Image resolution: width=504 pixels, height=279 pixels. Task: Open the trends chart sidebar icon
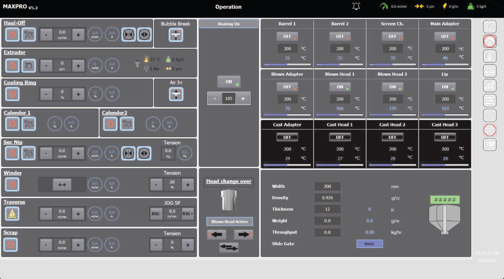click(x=489, y=86)
